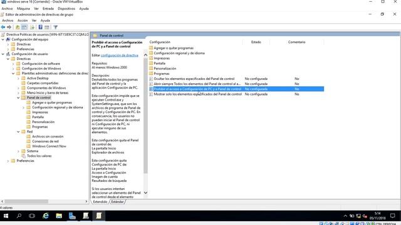Click the policy icon beside Ocultar los elementos especificados

click(151, 79)
